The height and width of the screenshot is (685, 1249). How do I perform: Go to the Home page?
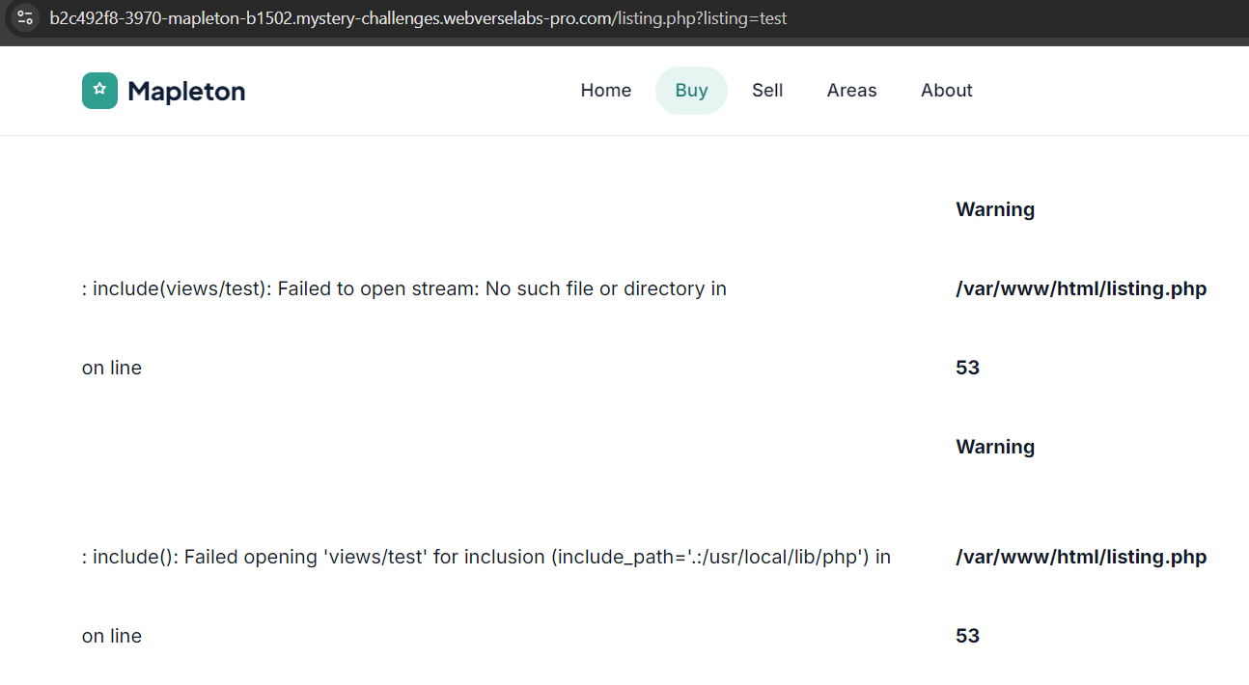[606, 91]
